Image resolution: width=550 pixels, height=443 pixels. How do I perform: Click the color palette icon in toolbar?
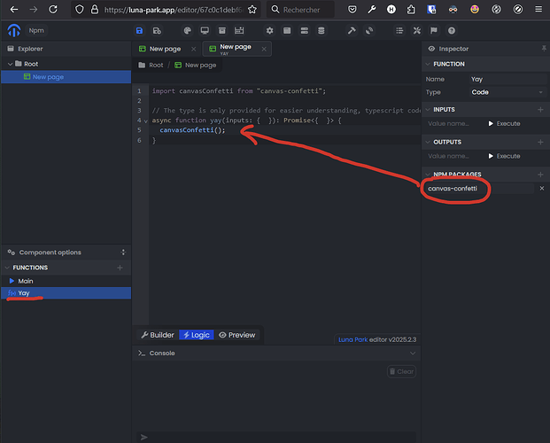coord(187,30)
